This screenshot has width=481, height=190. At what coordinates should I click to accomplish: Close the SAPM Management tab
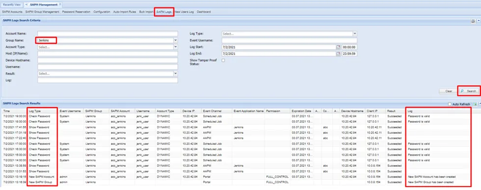[60, 4]
